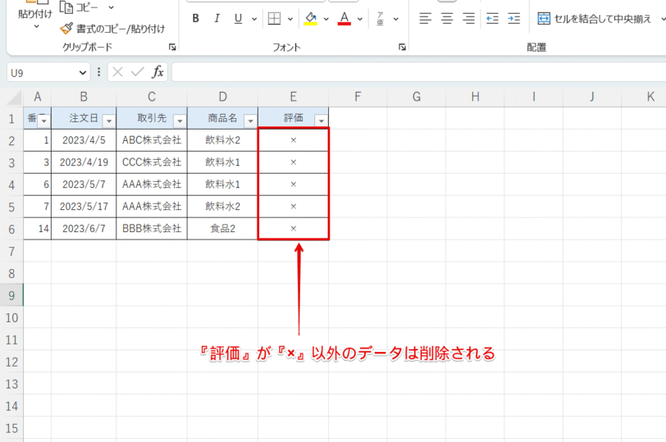Click the insert function fx icon
666x442 pixels.
(157, 73)
